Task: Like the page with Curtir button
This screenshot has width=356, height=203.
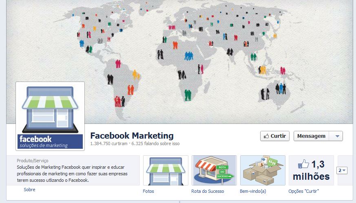Action: (x=275, y=136)
